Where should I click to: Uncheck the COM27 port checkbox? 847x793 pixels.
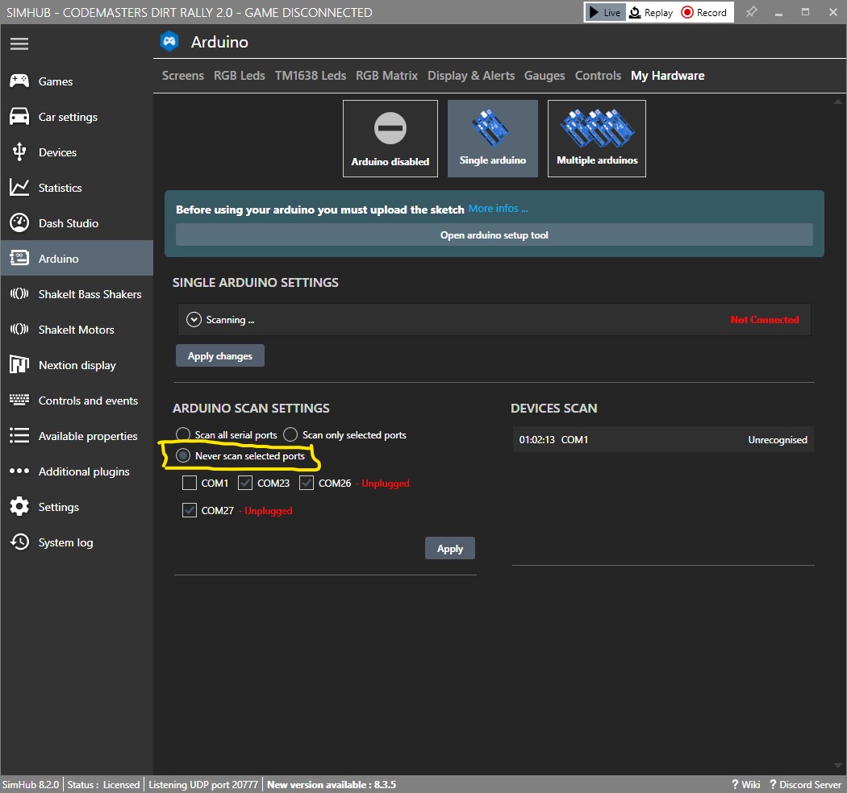pyautogui.click(x=189, y=510)
